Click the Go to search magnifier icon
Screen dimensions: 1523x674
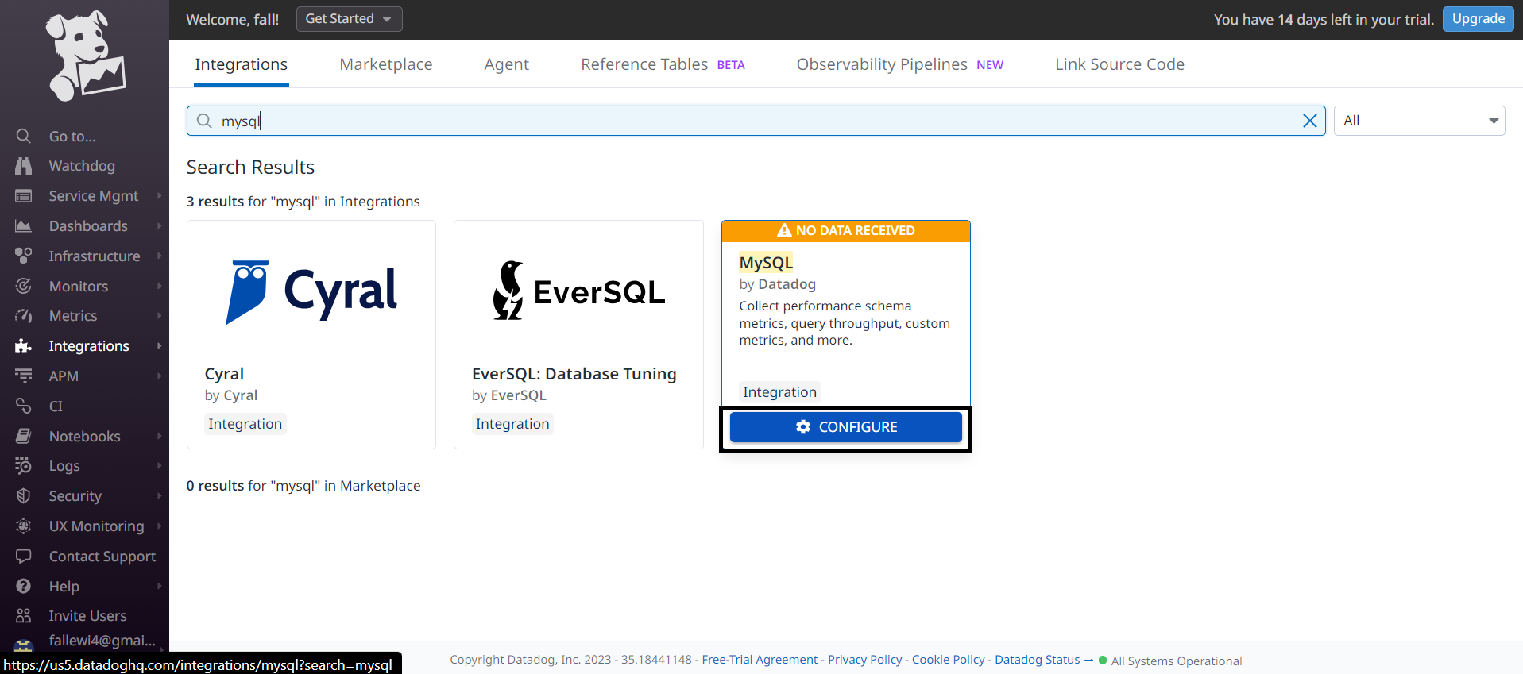(24, 136)
